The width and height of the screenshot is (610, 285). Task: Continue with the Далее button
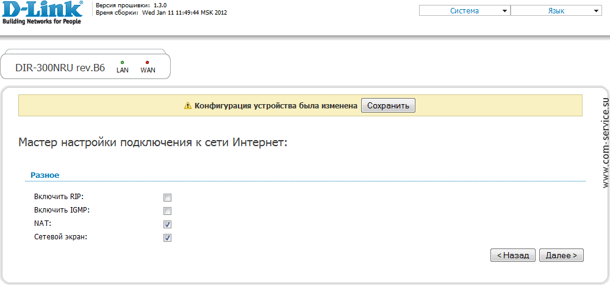[561, 255]
